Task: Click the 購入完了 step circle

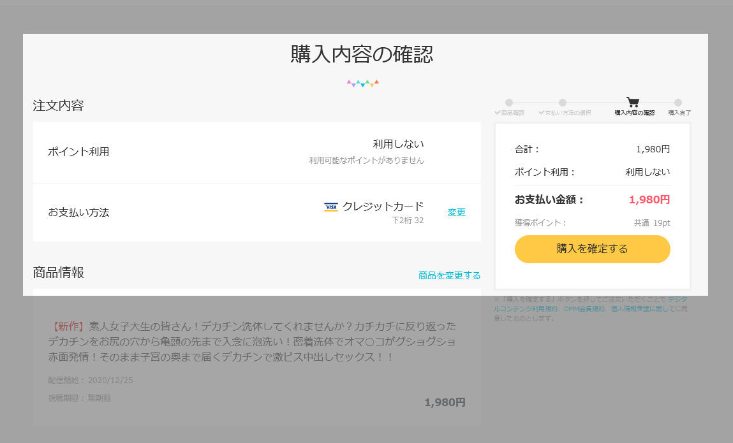Action: click(x=678, y=103)
